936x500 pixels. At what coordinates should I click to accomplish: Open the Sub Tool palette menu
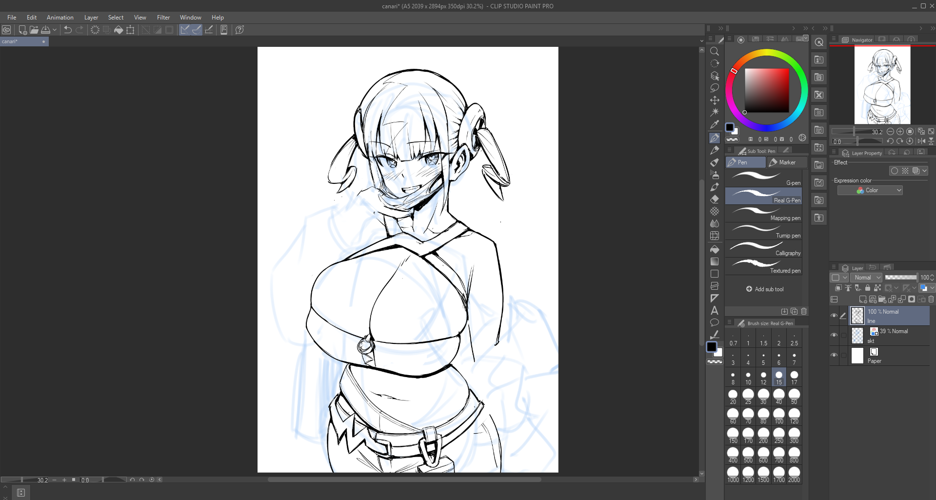729,151
